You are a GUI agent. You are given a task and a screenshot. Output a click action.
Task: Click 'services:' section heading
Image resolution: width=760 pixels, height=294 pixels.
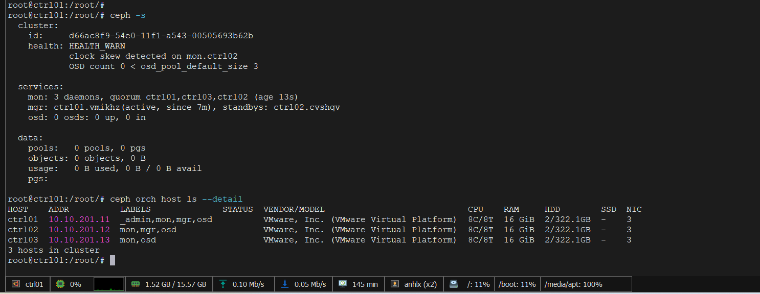click(41, 87)
